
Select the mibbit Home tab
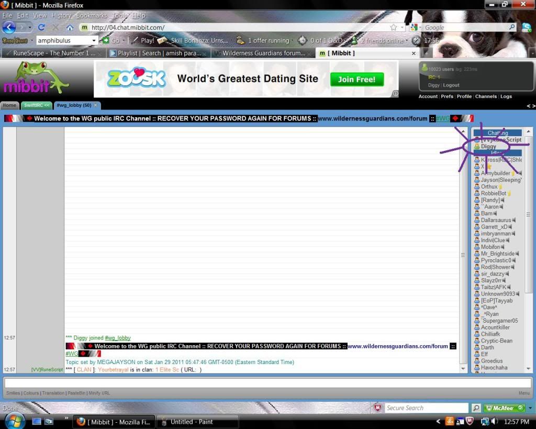tap(9, 105)
